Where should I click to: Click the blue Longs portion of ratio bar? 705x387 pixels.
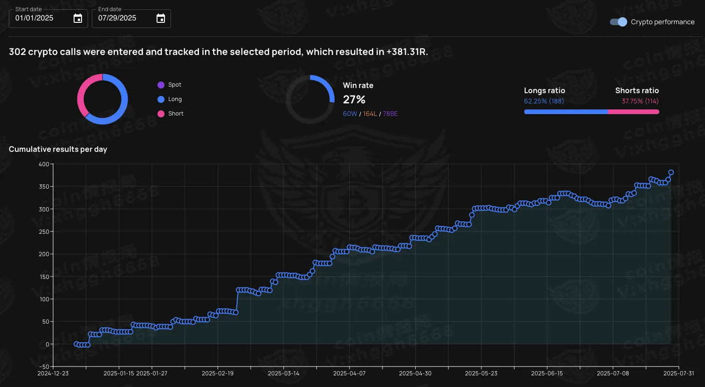[566, 112]
